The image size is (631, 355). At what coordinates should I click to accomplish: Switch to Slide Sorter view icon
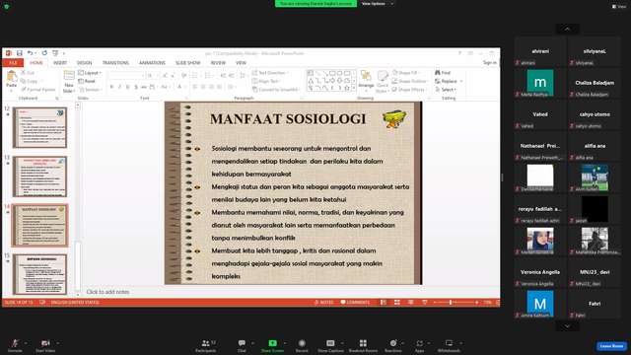[x=397, y=303]
